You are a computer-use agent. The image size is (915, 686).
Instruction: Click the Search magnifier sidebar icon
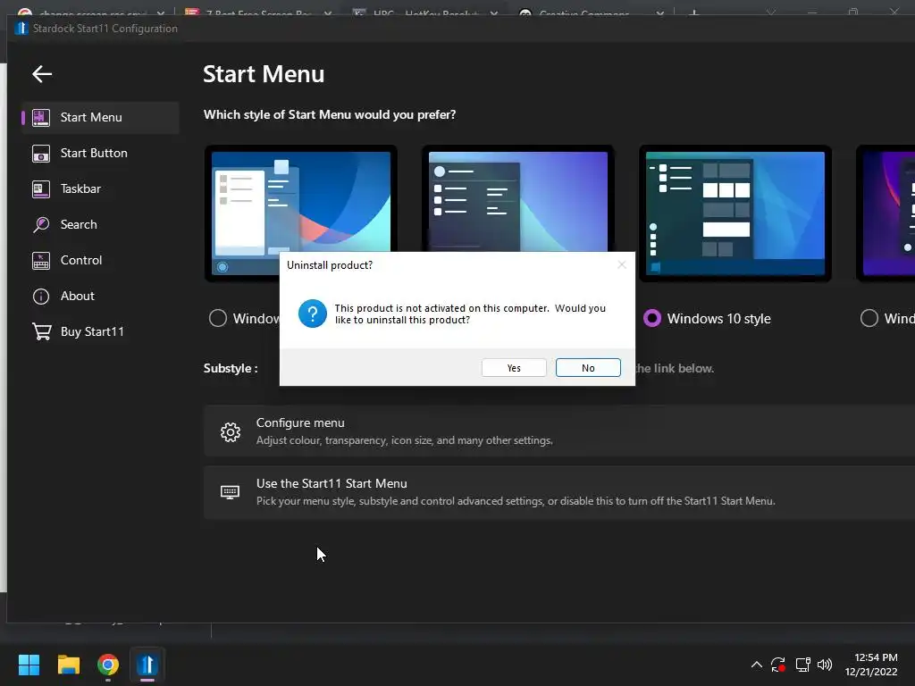[x=41, y=224]
